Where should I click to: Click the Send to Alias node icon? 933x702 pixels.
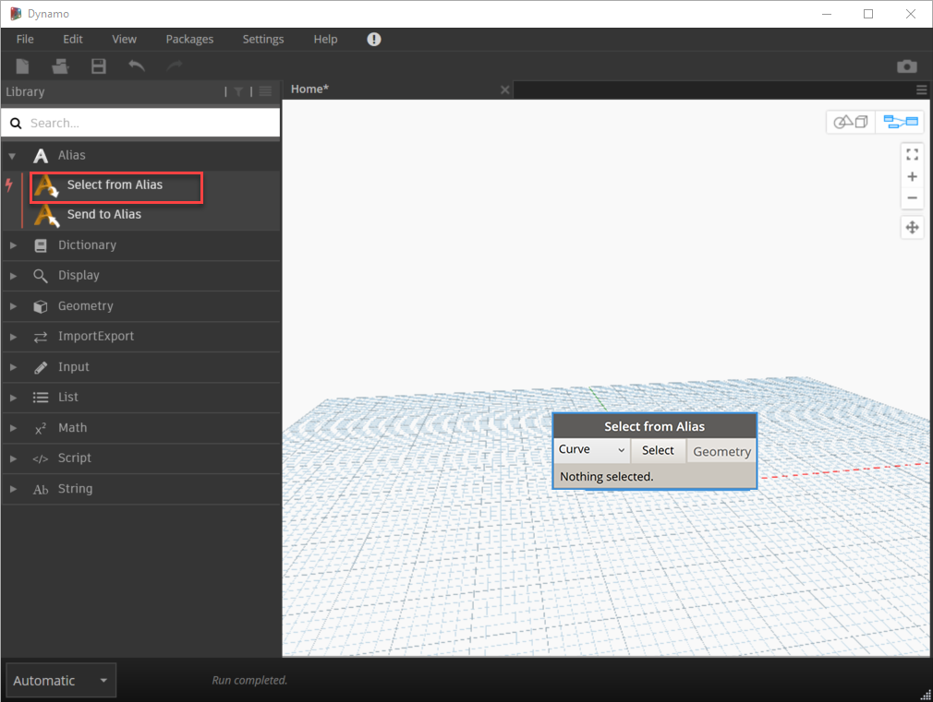coord(46,215)
